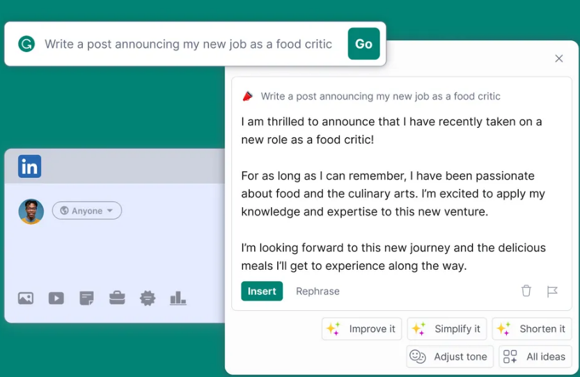Viewport: 580px width, 377px height.
Task: Click the LinkedIn logo icon
Action: [30, 167]
